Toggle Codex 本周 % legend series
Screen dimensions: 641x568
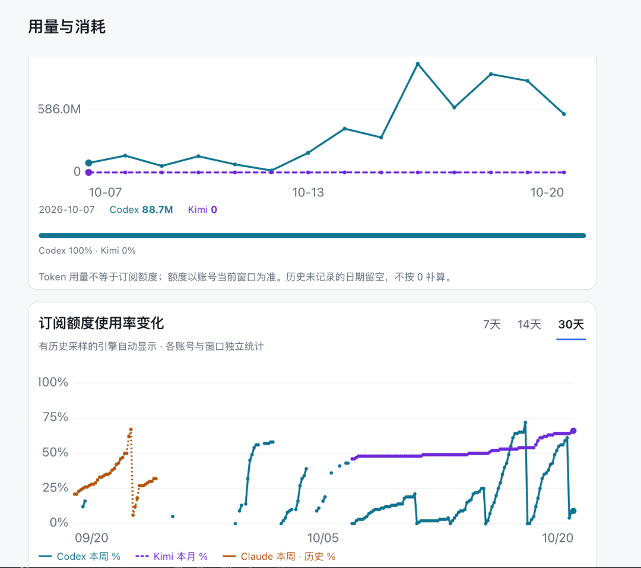(x=80, y=557)
